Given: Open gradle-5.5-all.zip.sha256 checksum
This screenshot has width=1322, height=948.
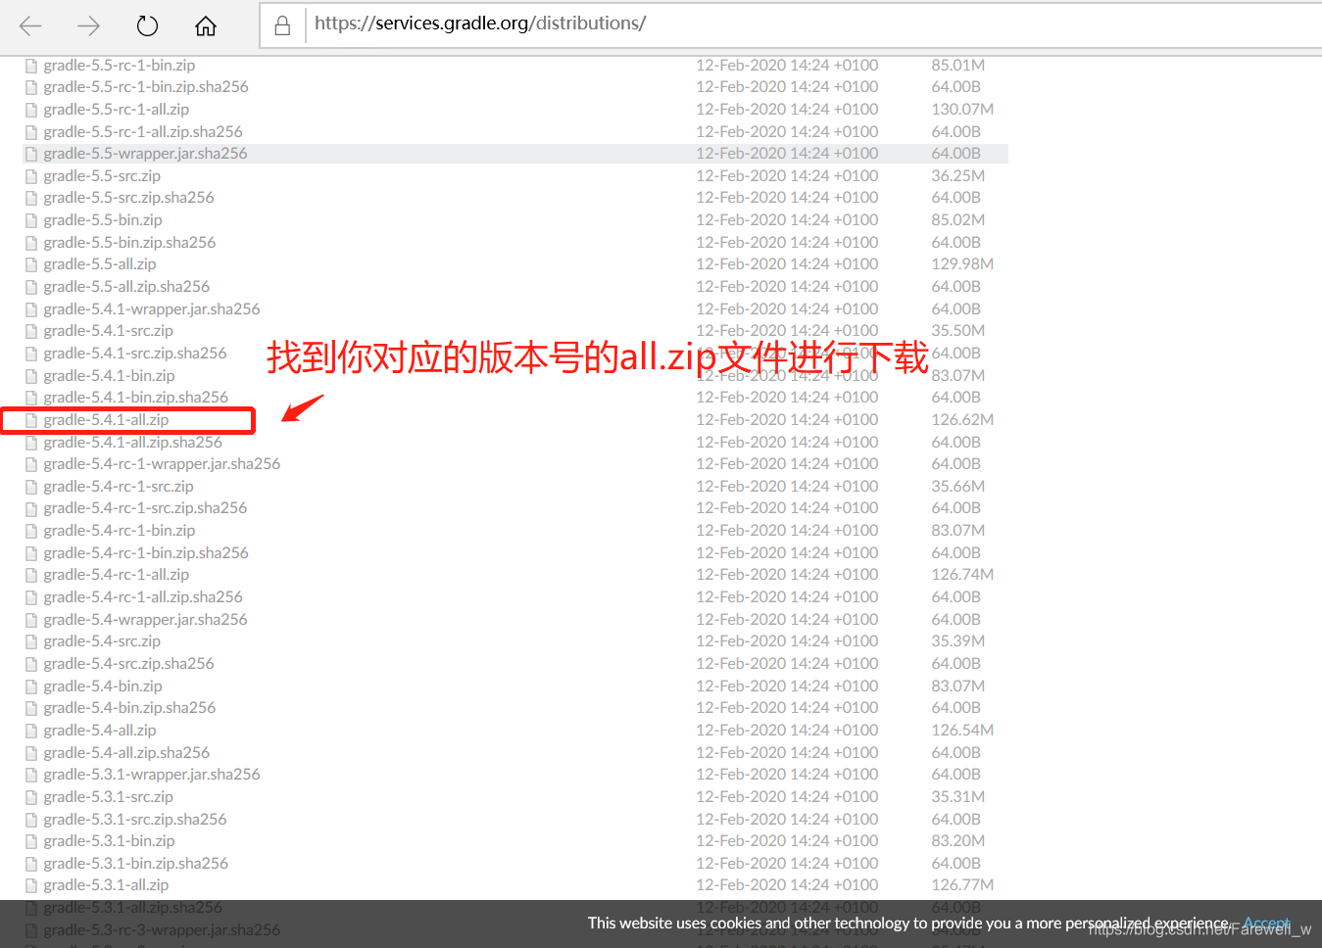Looking at the screenshot, I should pyautogui.click(x=126, y=287).
